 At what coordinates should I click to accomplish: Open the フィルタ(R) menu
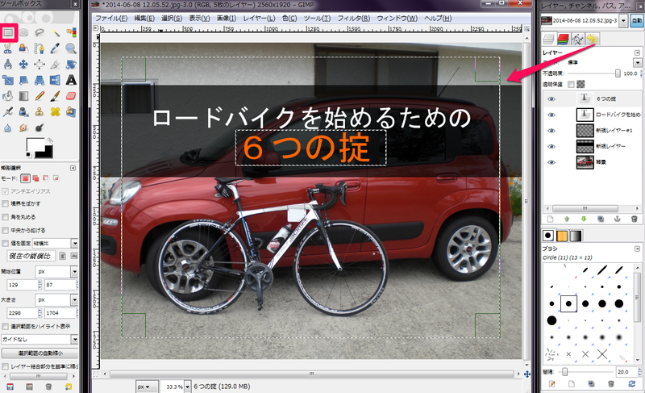[x=354, y=18]
